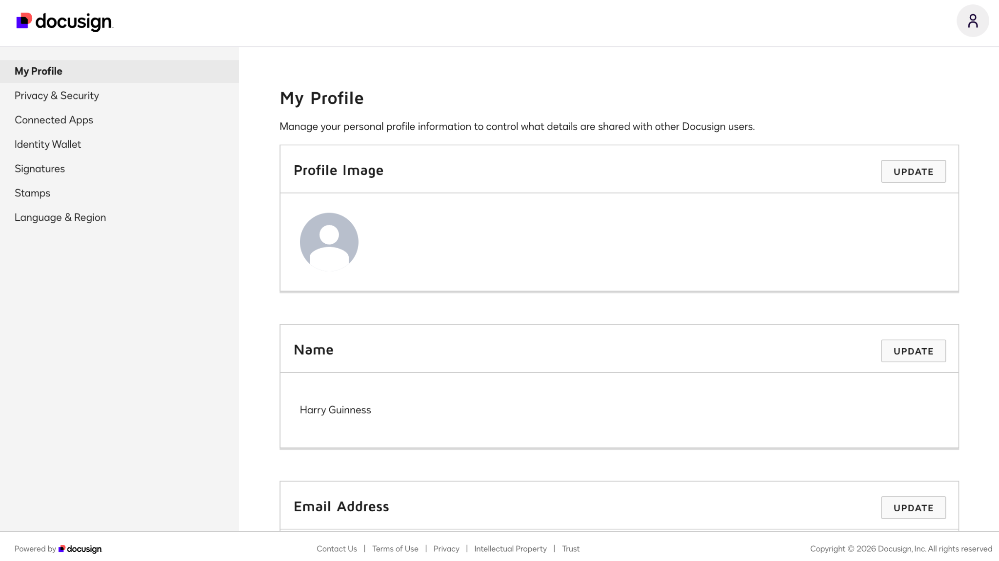
Task: Update the Email Address
Action: pos(913,508)
